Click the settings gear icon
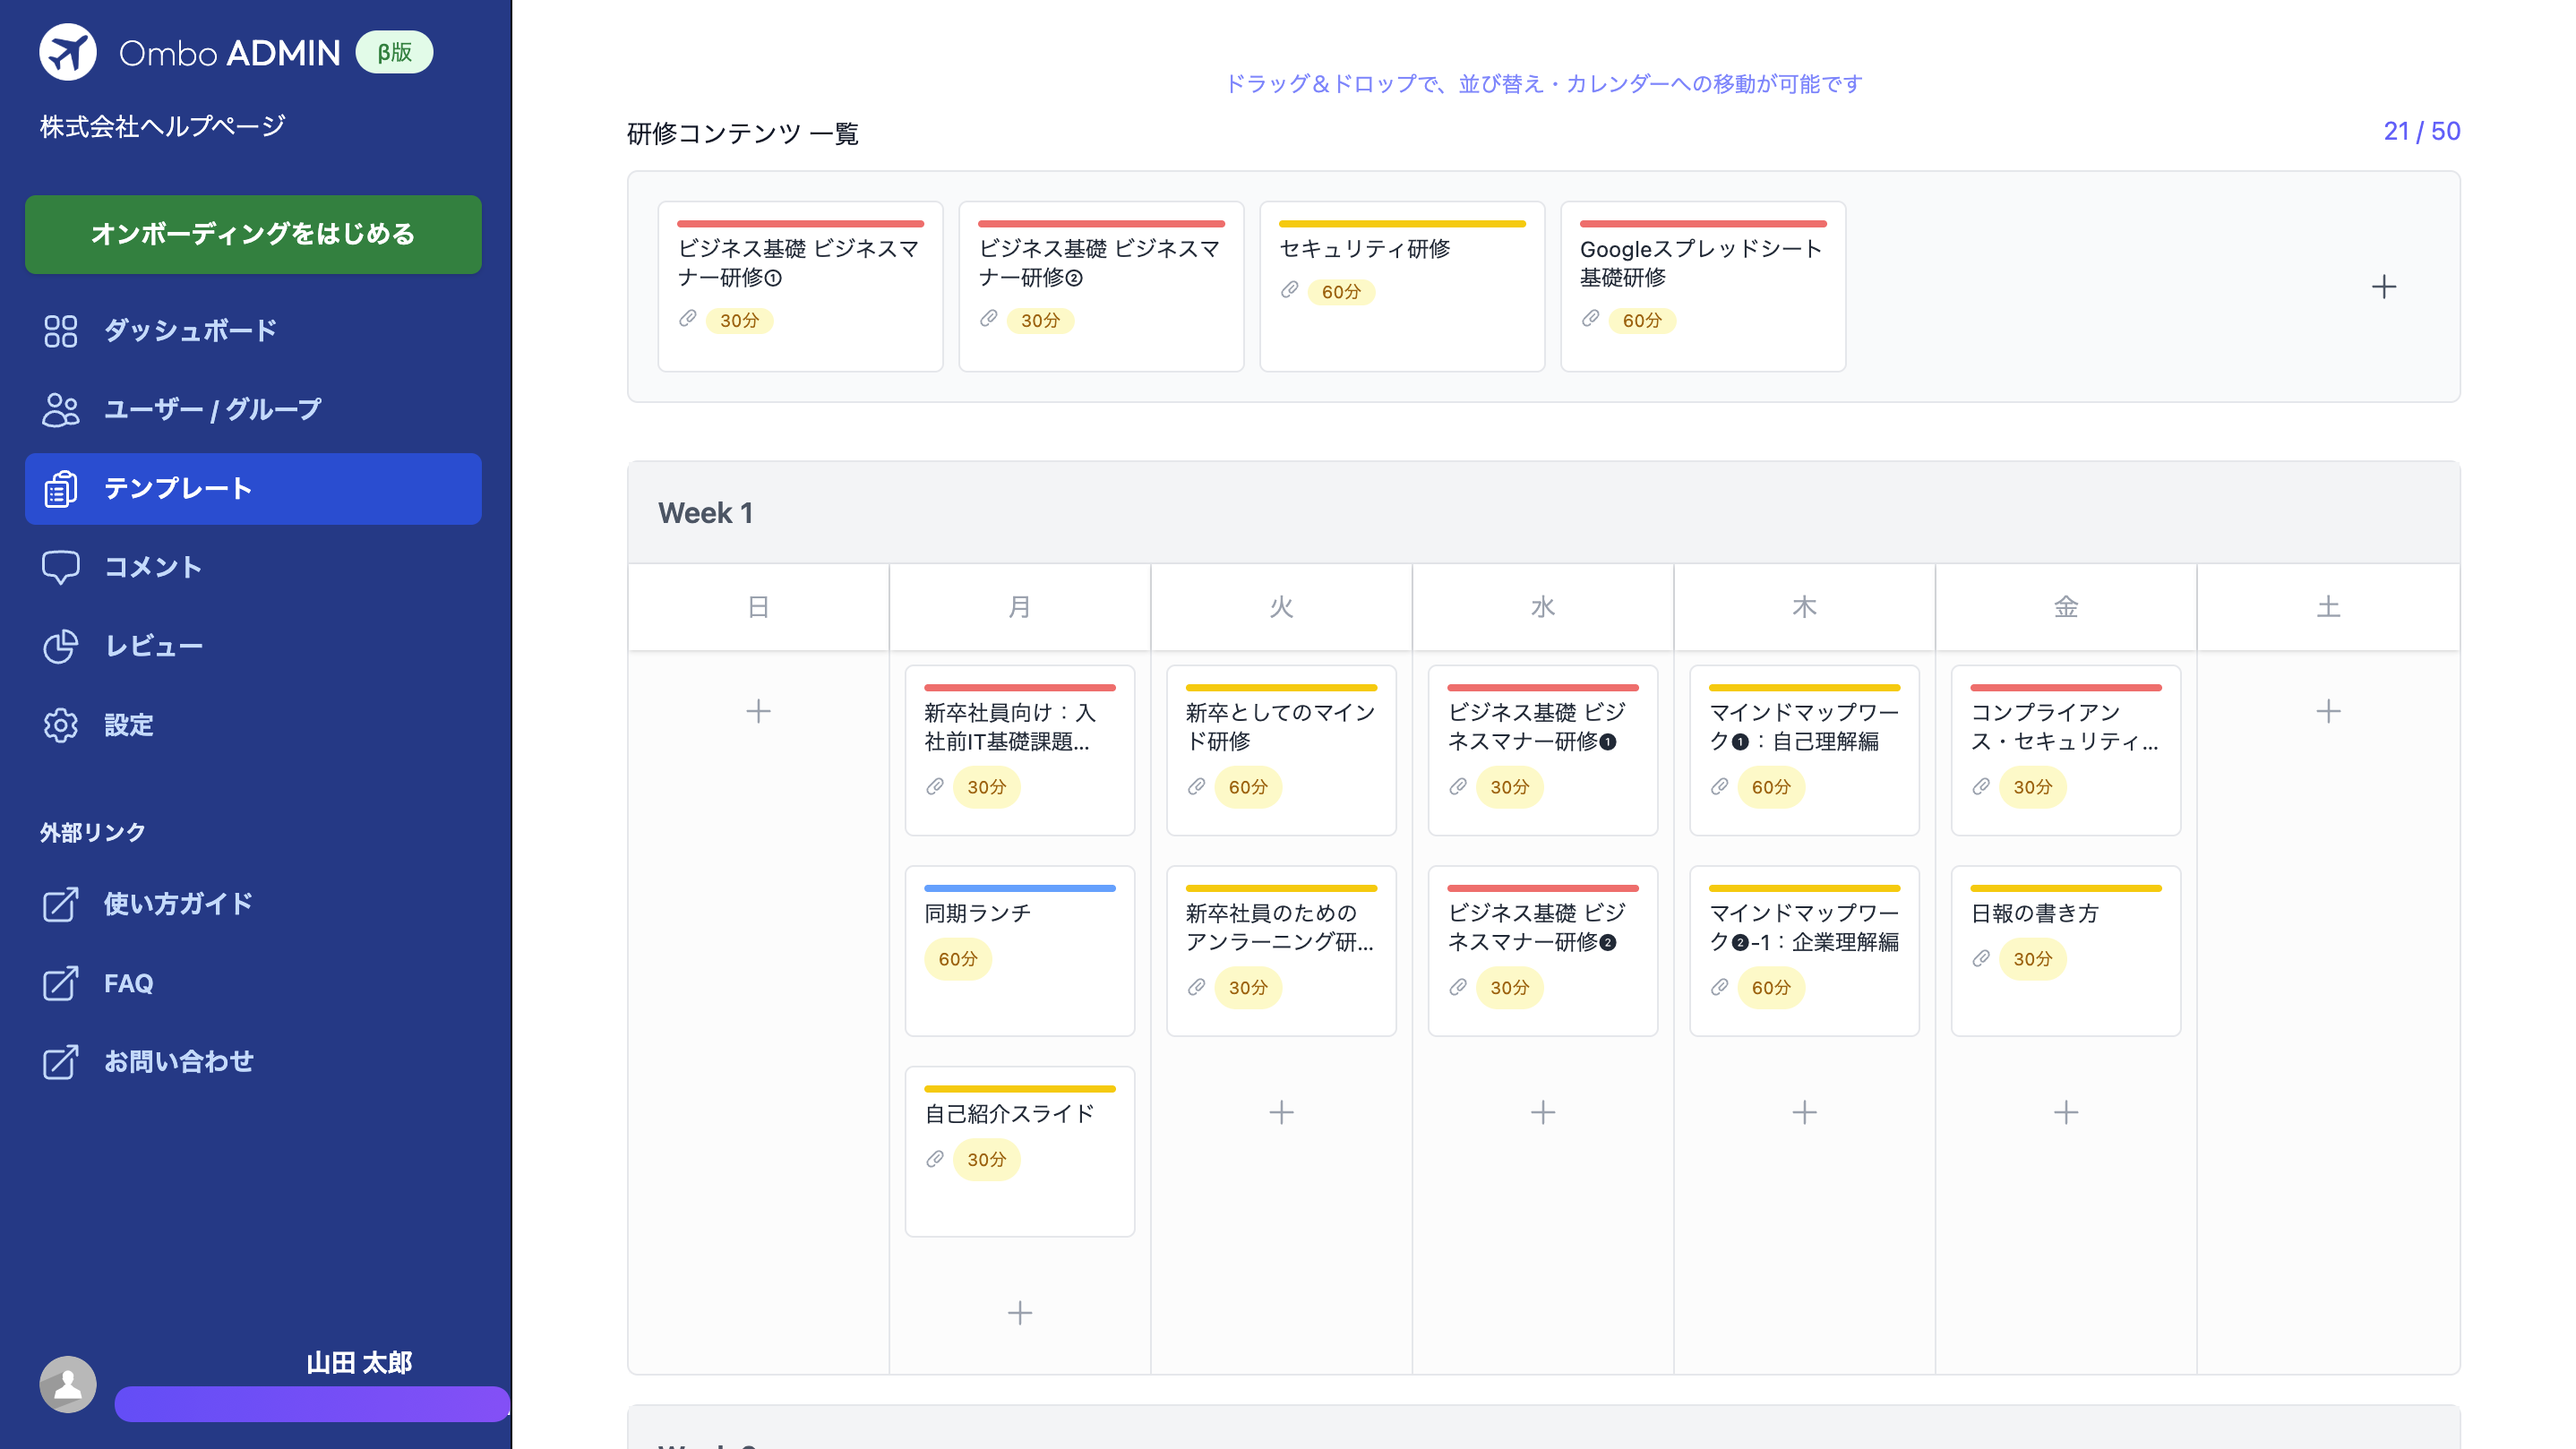Image resolution: width=2576 pixels, height=1449 pixels. (x=60, y=725)
